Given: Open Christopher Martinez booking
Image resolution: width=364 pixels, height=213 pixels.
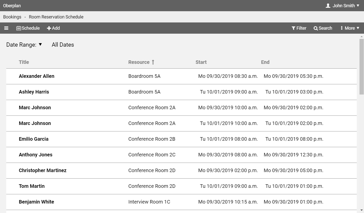Looking at the screenshot, I should pos(43,170).
